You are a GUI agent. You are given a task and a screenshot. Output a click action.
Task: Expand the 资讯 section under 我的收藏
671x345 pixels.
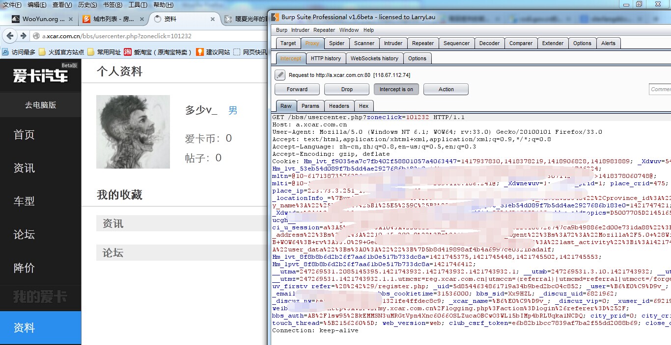point(182,223)
